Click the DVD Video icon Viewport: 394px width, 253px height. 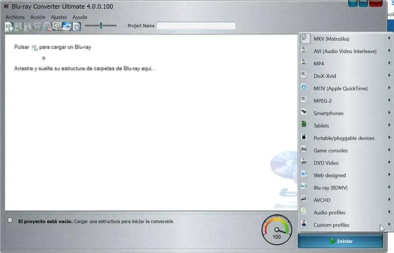click(304, 161)
